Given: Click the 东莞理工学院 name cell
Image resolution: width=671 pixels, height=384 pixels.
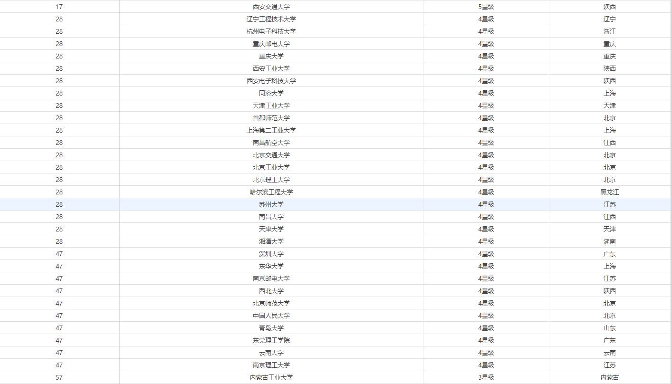Looking at the screenshot, I should (271, 340).
